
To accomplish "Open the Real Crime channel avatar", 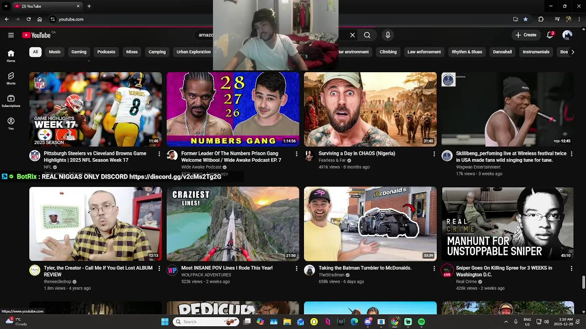I will [x=447, y=271].
